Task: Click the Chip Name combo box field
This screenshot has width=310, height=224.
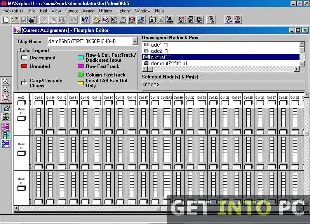Action: click(90, 42)
